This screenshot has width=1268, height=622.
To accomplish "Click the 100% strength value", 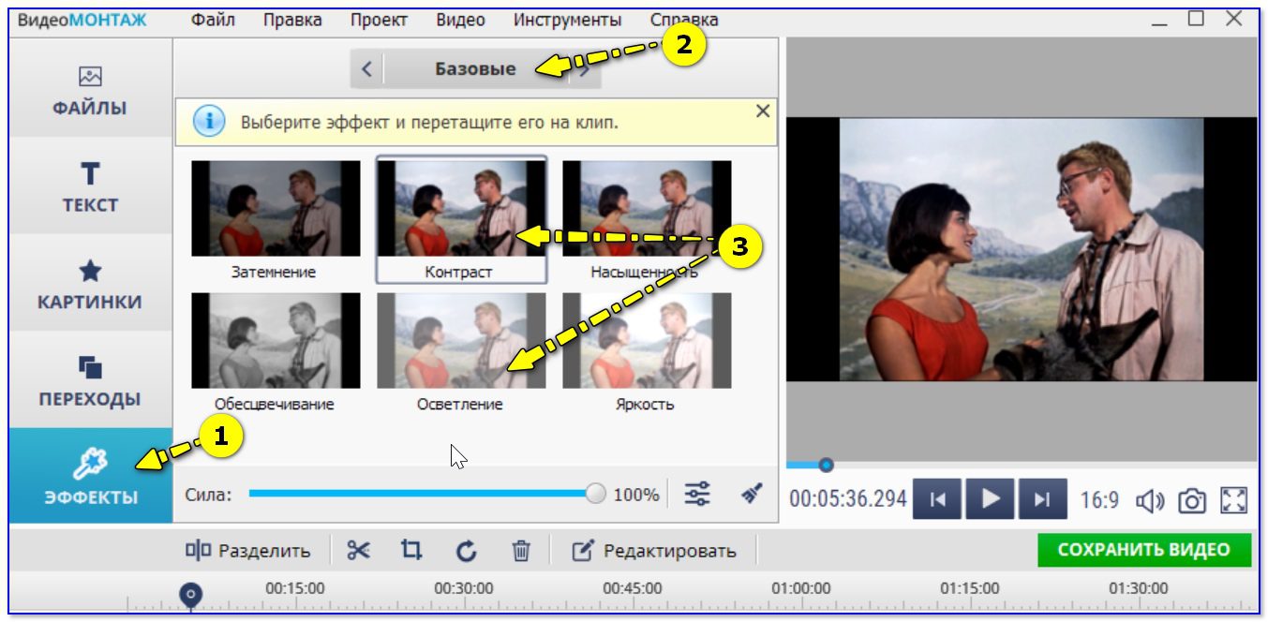I will click(x=635, y=495).
